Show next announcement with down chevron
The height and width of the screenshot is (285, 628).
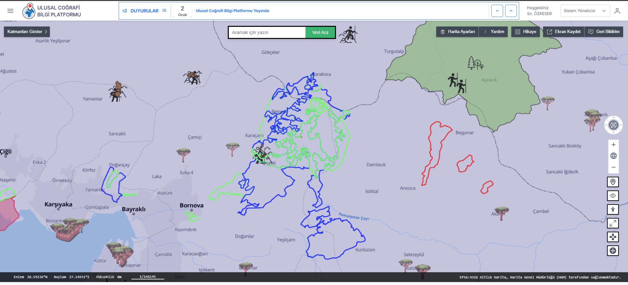point(497,11)
